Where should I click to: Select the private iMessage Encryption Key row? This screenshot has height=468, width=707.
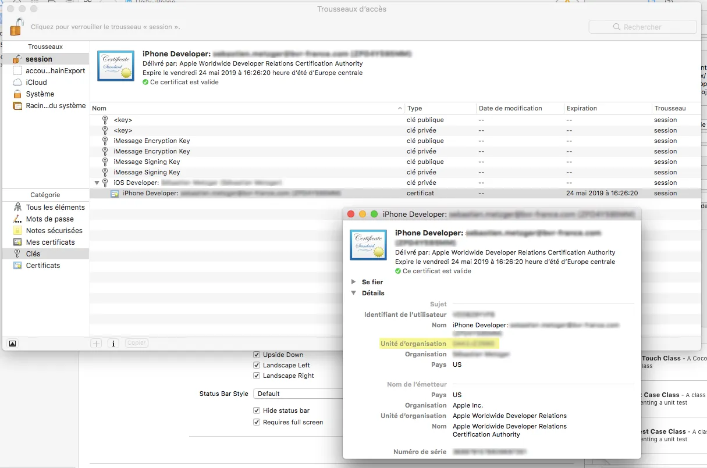(x=395, y=151)
